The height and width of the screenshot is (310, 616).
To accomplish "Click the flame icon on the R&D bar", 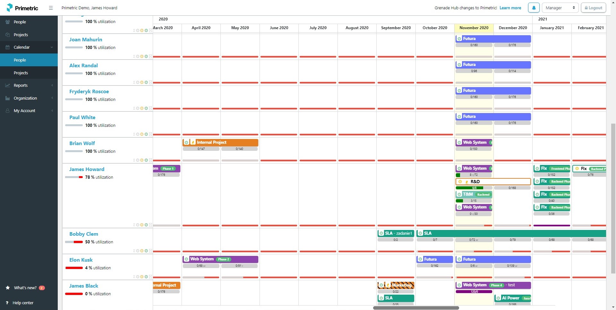I will 466,182.
